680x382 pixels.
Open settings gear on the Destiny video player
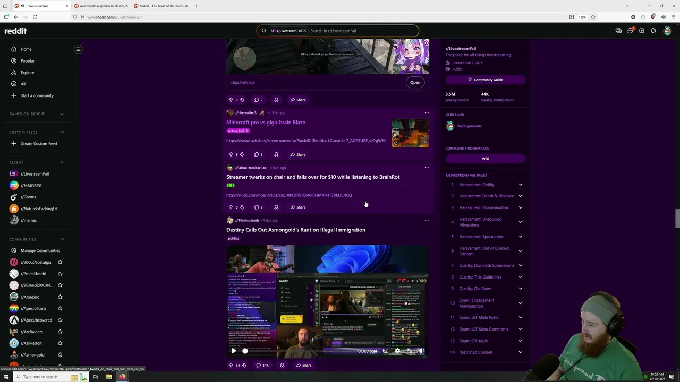397,351
